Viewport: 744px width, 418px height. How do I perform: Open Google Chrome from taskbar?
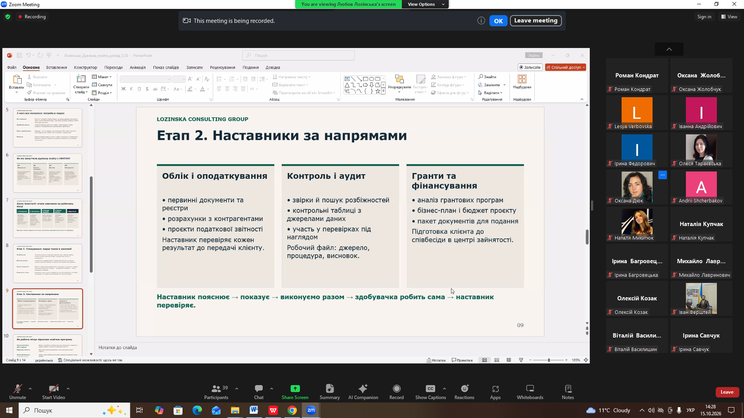click(292, 410)
